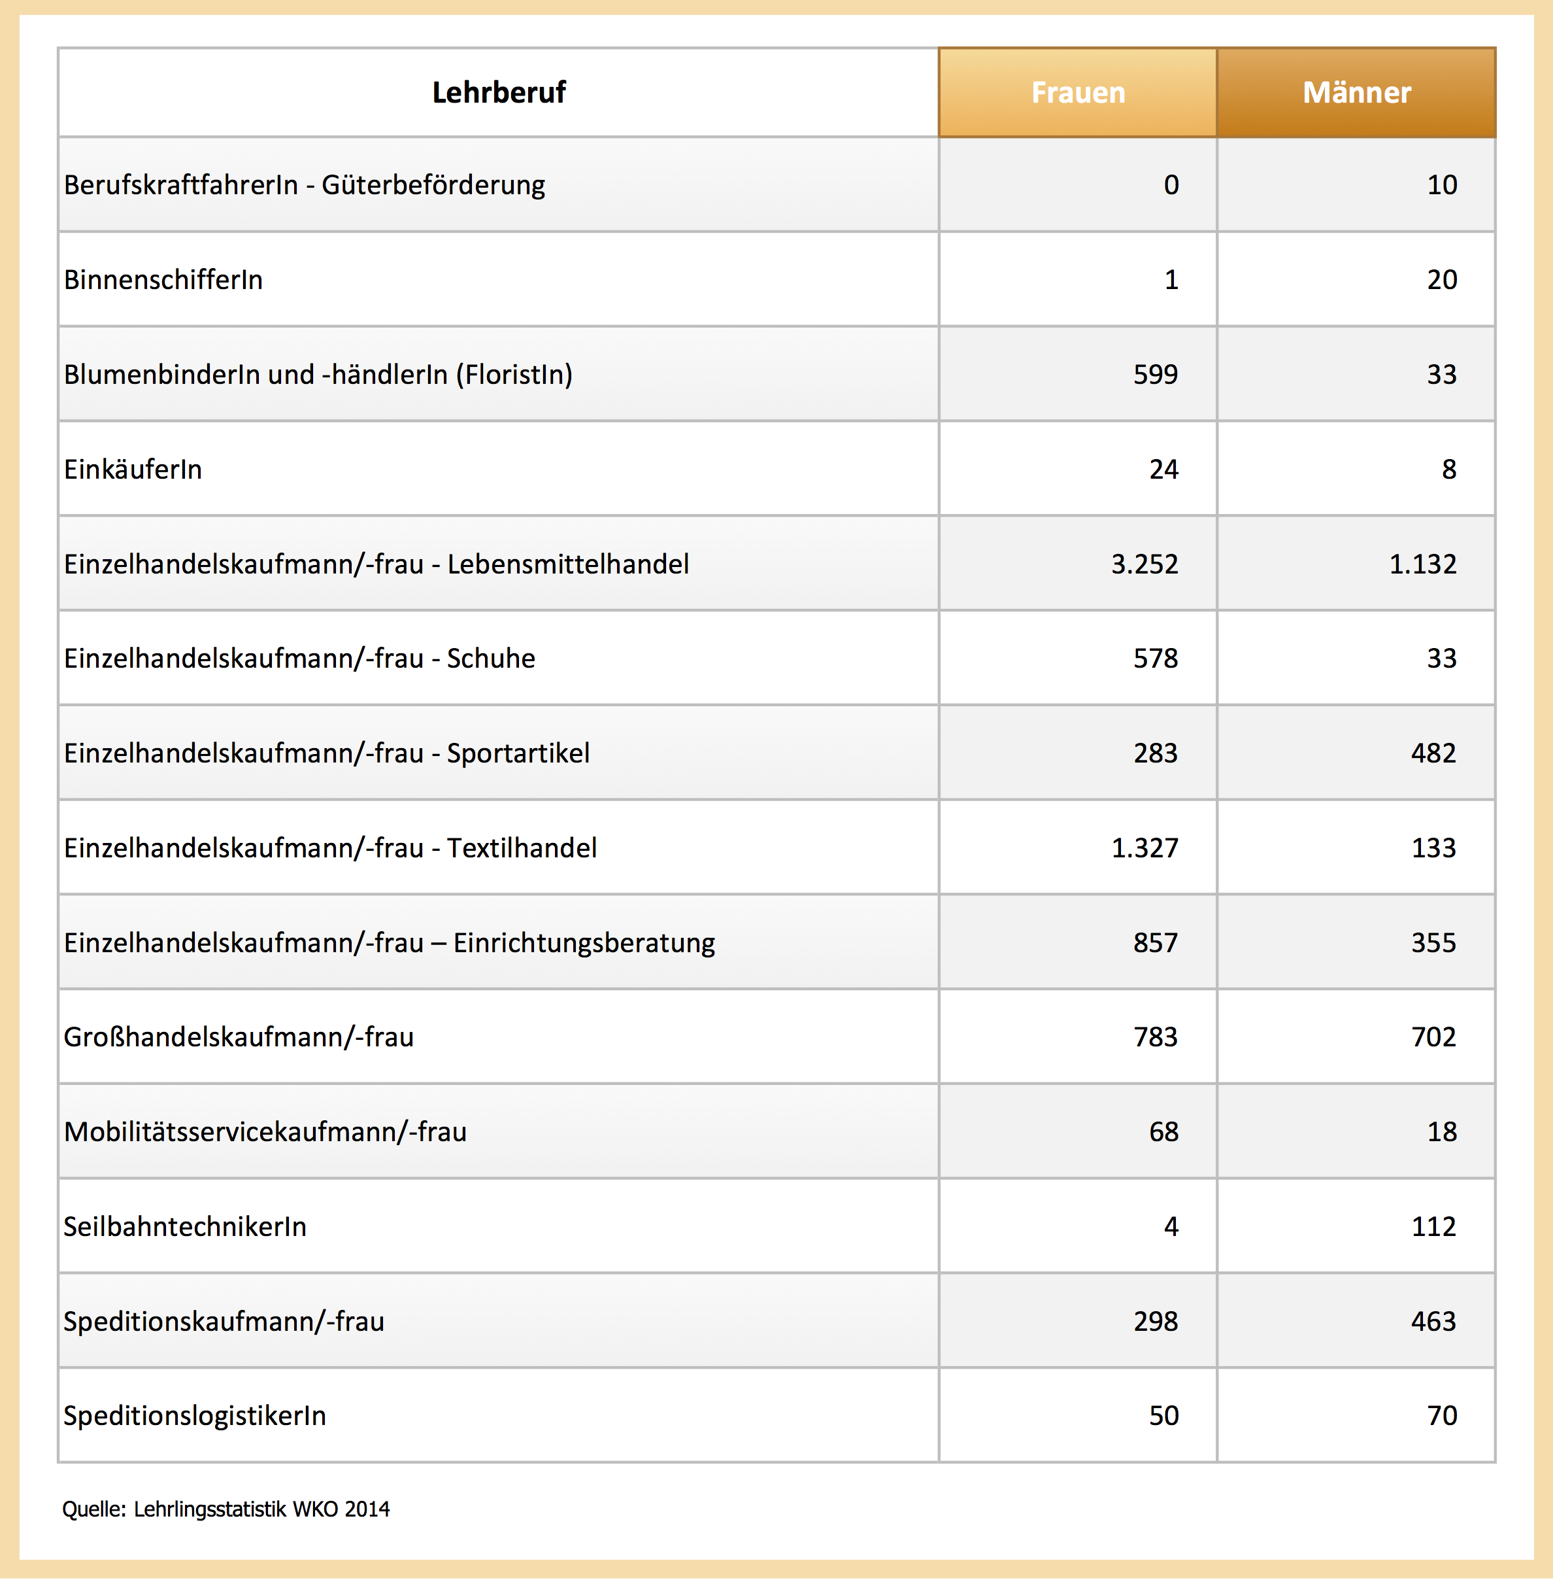1553x1580 pixels.
Task: Click the Männer column header
Action: 1356,92
